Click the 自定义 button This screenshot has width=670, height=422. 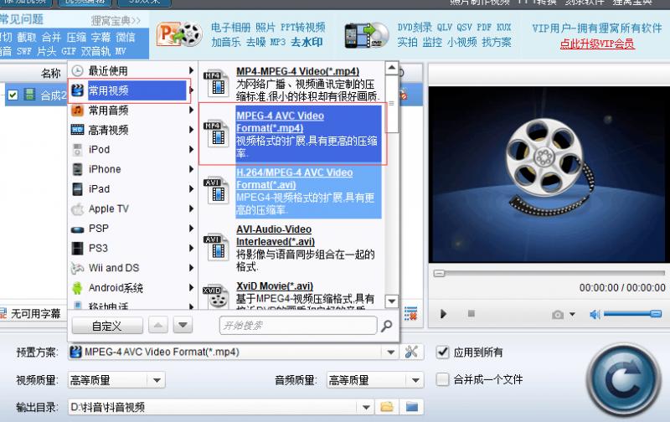[107, 326]
